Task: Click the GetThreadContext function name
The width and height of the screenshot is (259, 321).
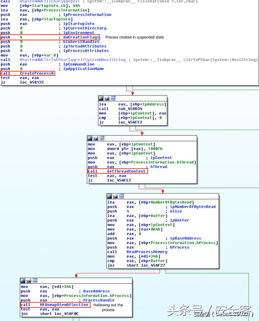Action: (126, 171)
